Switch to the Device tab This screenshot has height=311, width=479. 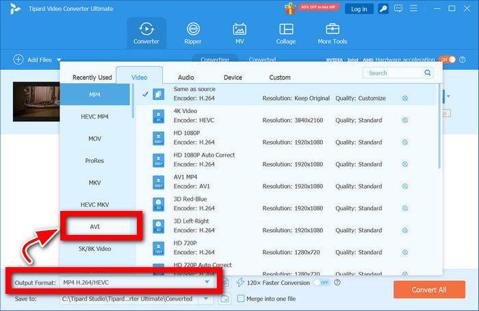[x=233, y=77]
